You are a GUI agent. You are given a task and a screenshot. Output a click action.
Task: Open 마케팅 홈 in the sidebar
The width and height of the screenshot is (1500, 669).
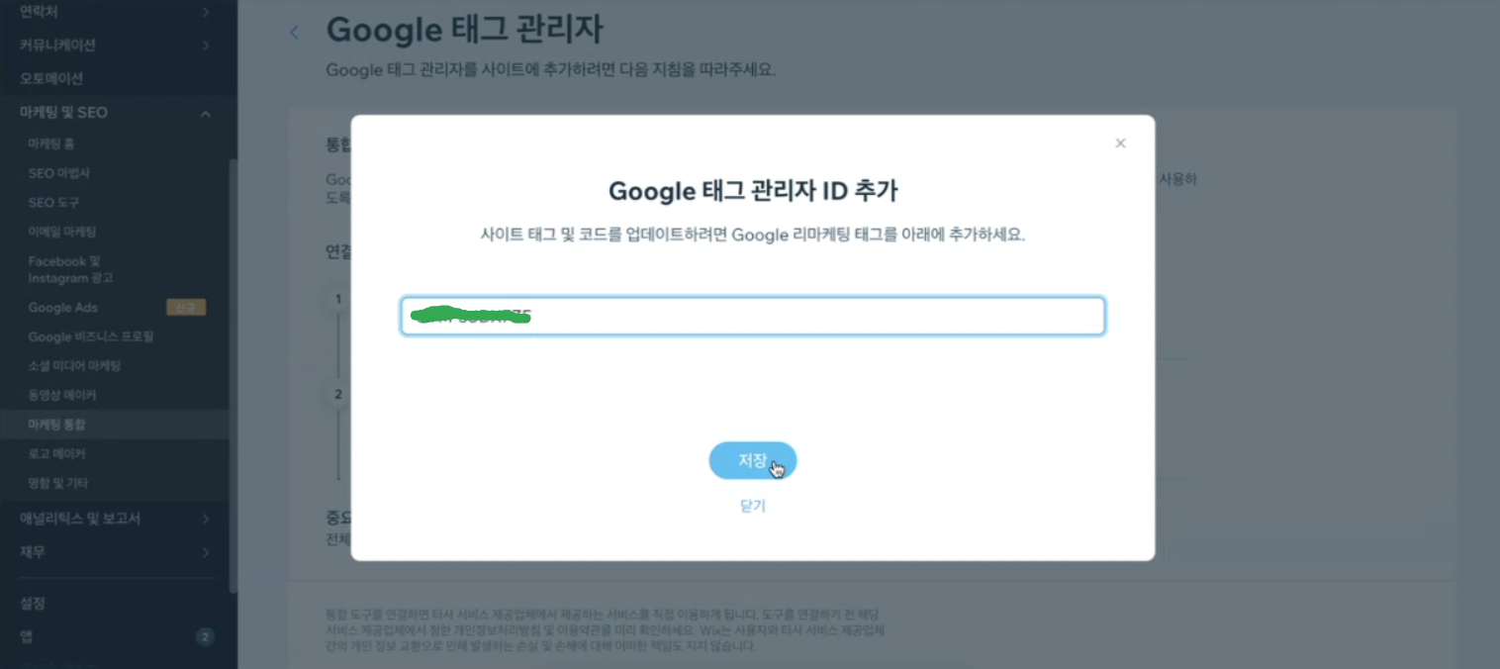pos(51,143)
